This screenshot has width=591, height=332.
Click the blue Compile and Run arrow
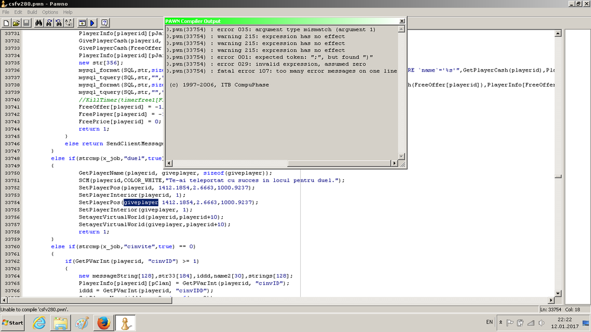pyautogui.click(x=92, y=23)
